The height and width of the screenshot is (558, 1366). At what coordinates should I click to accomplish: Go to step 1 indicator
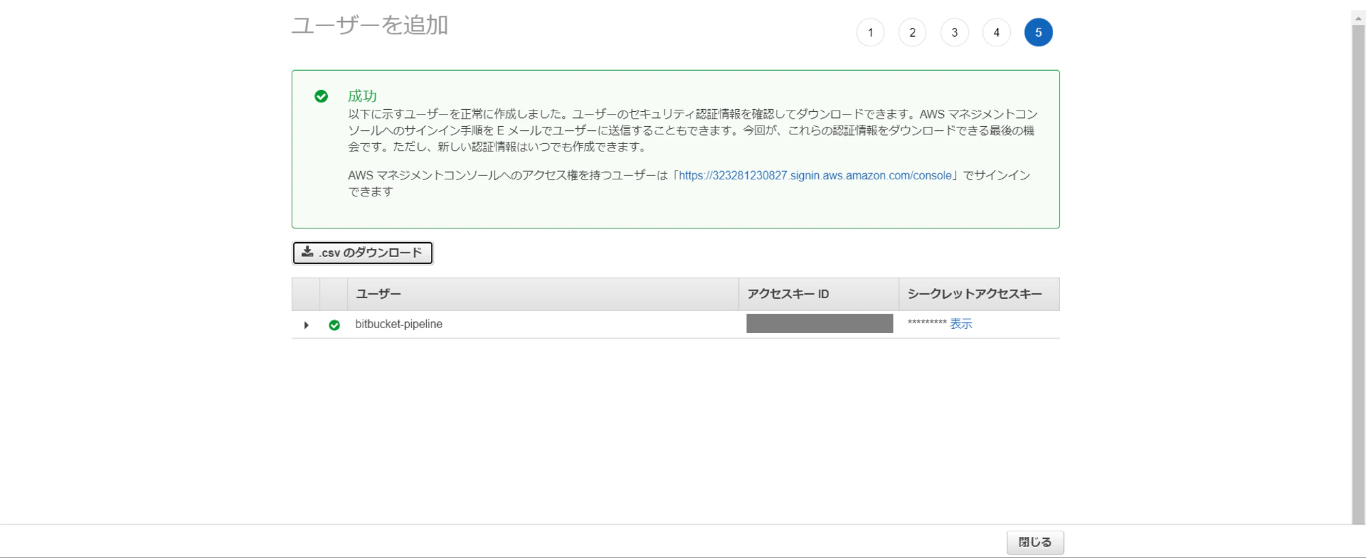coord(870,32)
